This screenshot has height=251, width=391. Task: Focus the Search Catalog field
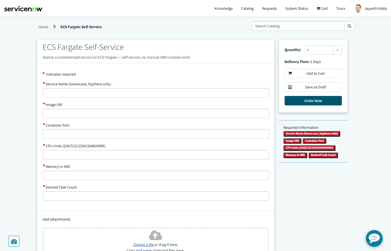tap(298, 26)
